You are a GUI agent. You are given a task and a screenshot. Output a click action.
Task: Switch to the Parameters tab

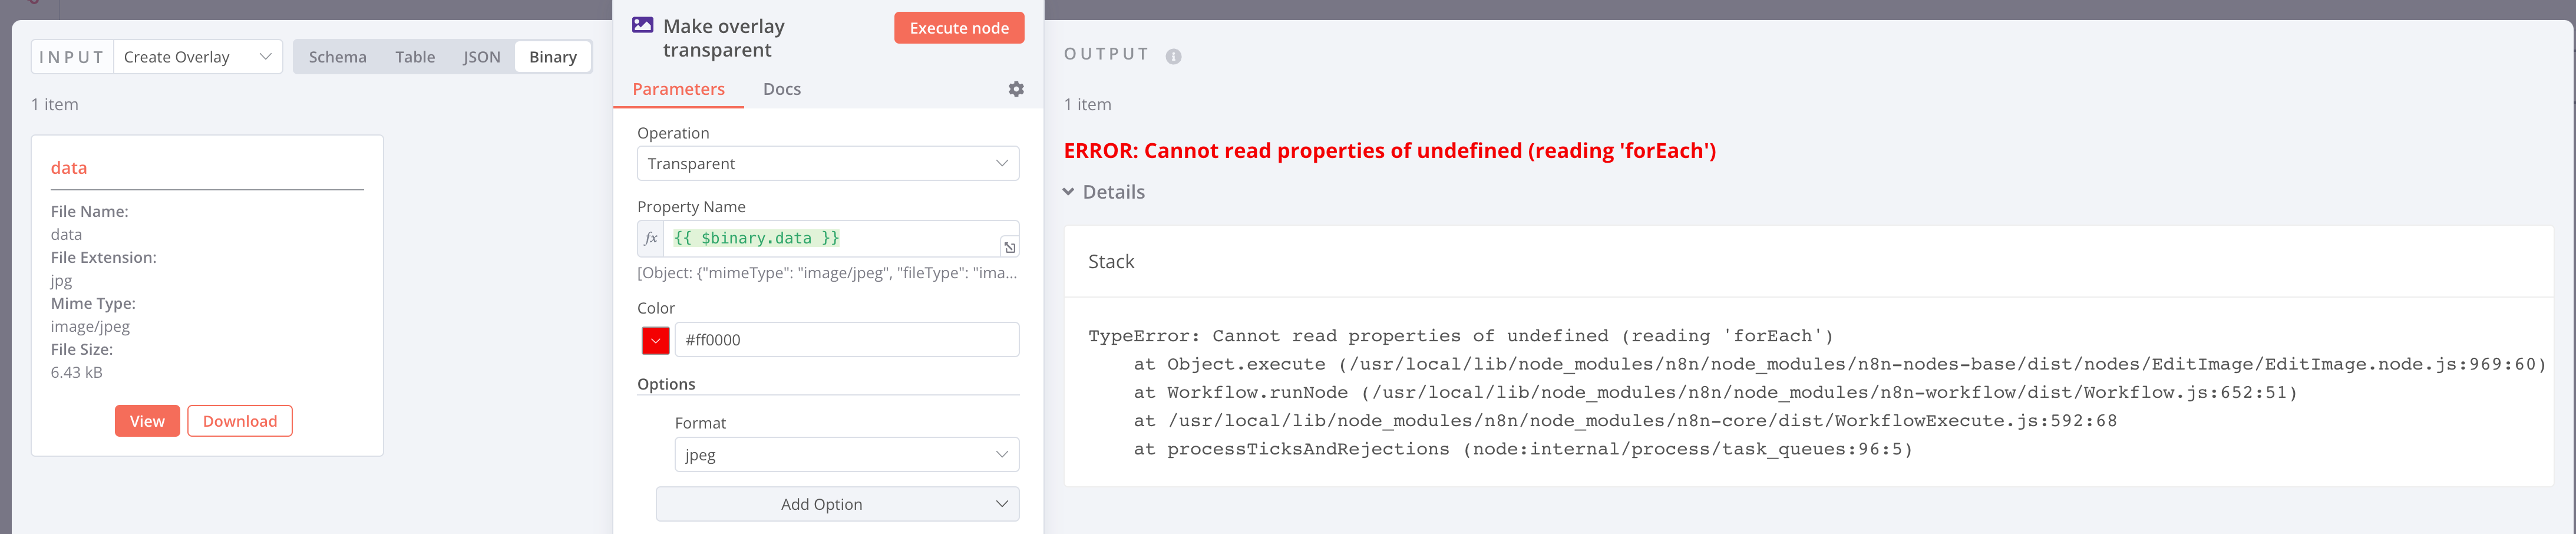pyautogui.click(x=678, y=89)
